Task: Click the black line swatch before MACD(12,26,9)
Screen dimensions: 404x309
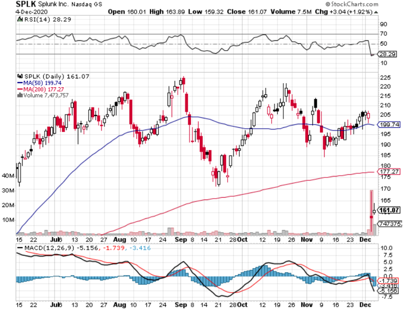Action: [x=20, y=248]
